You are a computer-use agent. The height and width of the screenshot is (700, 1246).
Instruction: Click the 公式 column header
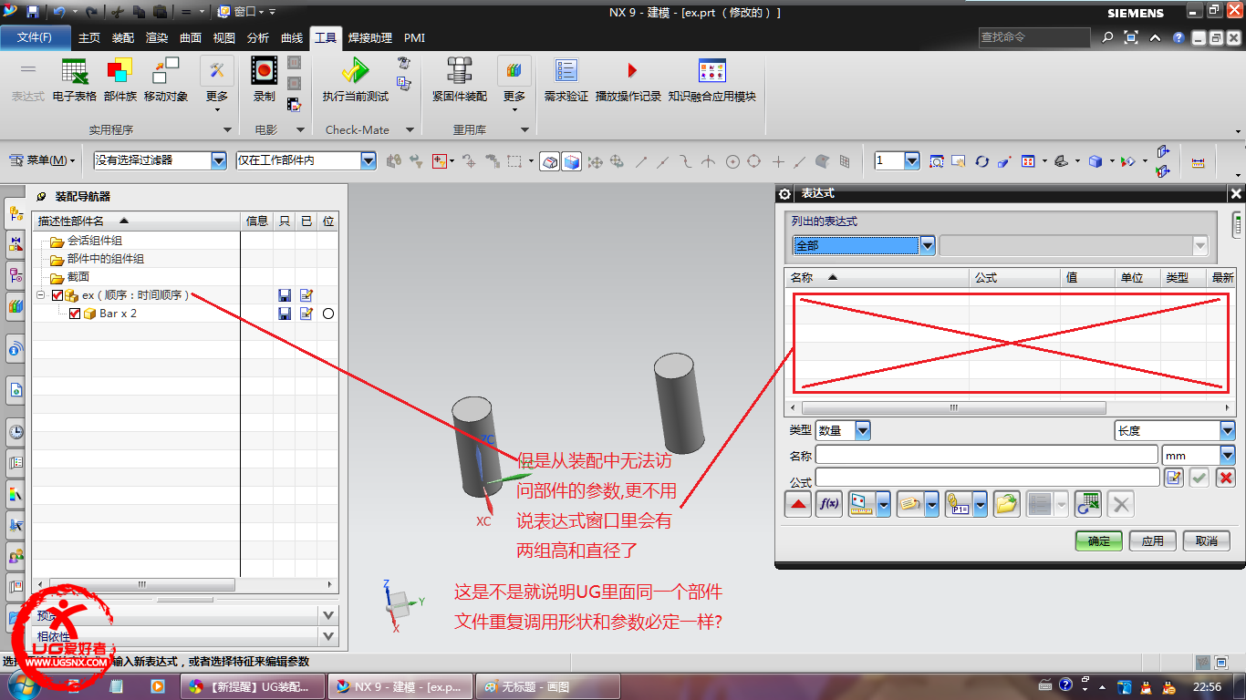pos(1014,277)
